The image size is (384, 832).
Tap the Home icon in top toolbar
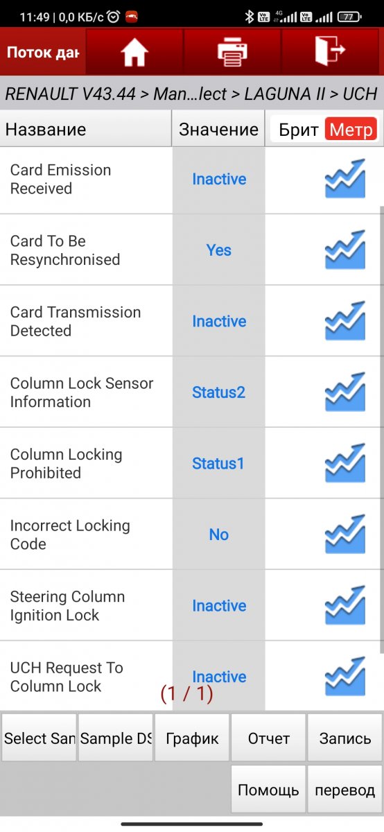(134, 52)
